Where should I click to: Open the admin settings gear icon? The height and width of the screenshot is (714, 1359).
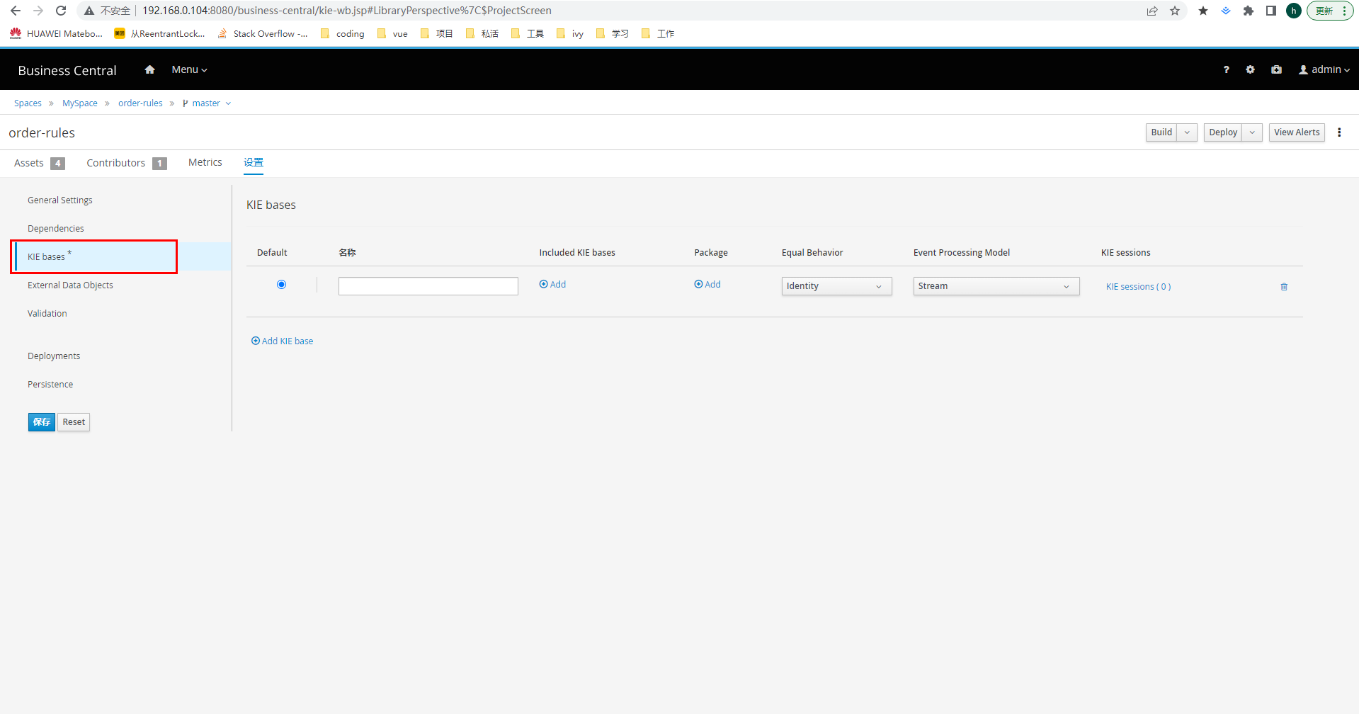click(1250, 69)
